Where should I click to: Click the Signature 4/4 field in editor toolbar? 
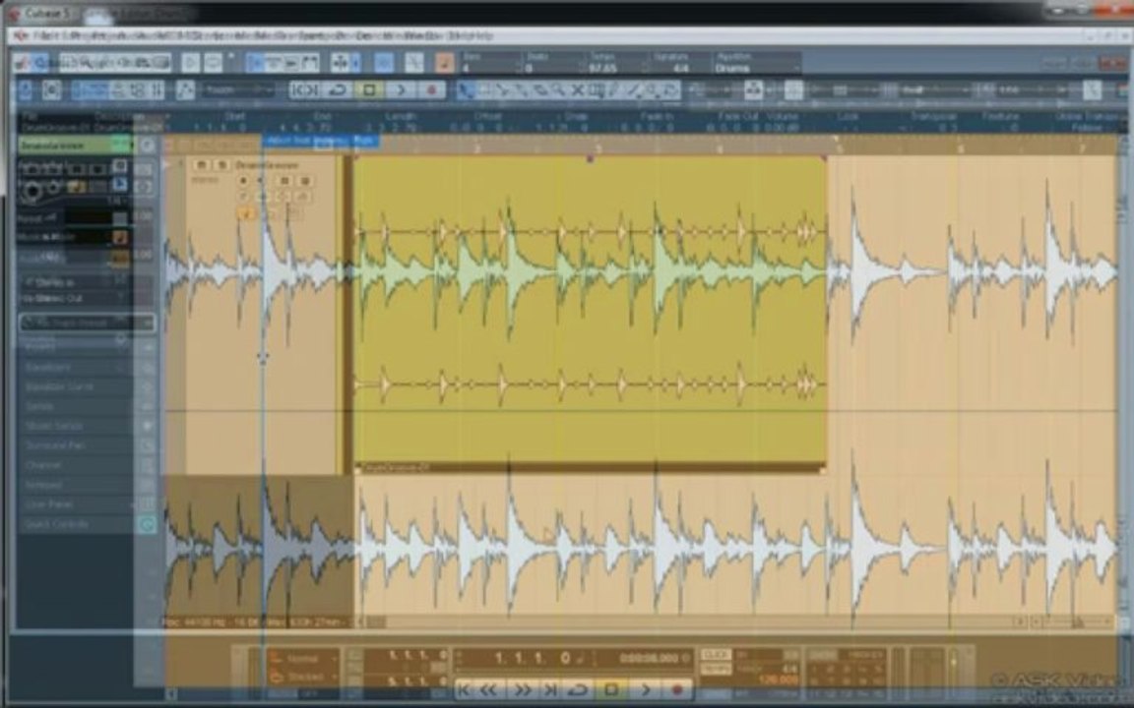pyautogui.click(x=680, y=68)
